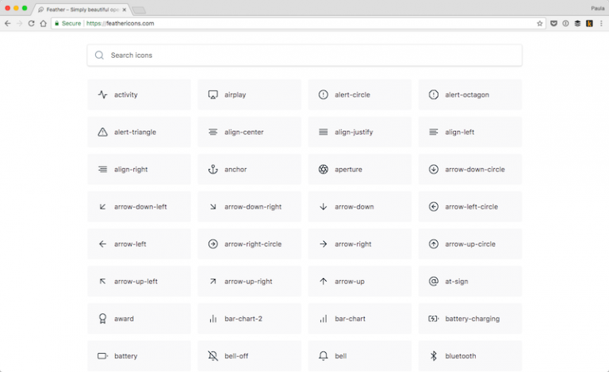
Task: Reload the page with the refresh button
Action: coord(31,24)
